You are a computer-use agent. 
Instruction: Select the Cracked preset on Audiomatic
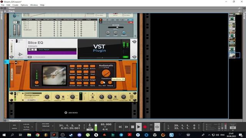point(86,77)
